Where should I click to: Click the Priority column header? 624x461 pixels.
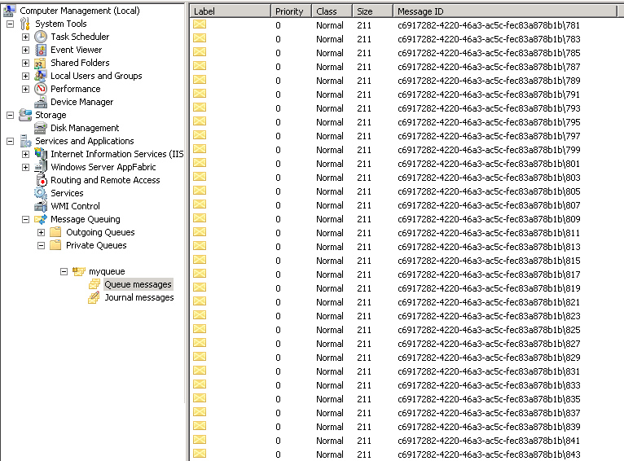click(x=291, y=11)
